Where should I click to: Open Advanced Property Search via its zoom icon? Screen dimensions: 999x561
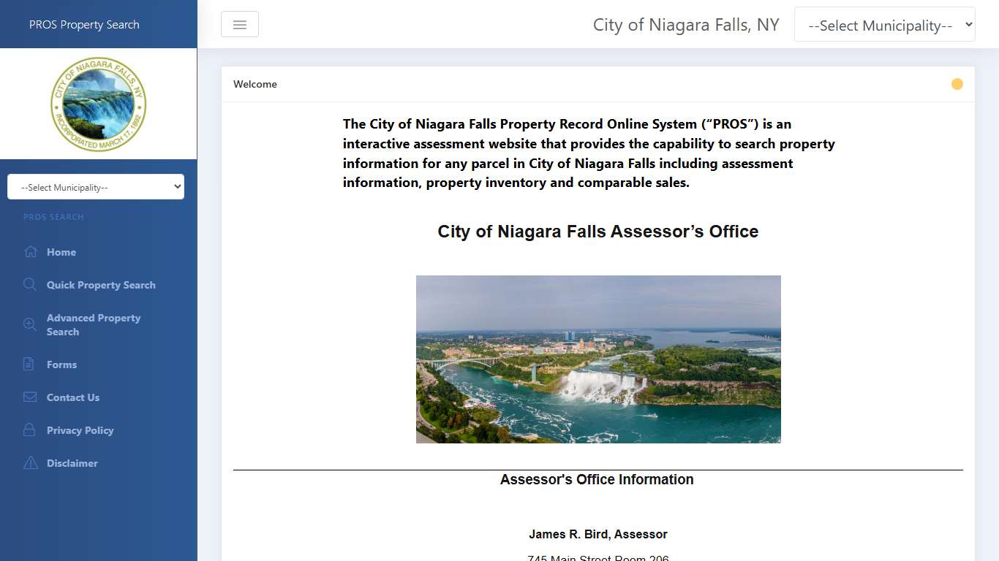[x=30, y=324]
